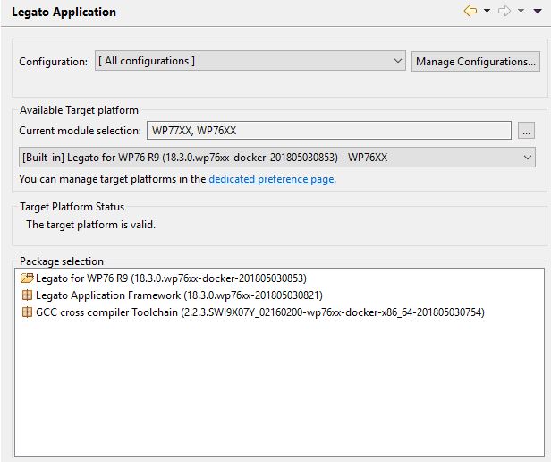The height and width of the screenshot is (462, 551).
Task: Click the greyed forward navigation arrow
Action: coord(504,11)
